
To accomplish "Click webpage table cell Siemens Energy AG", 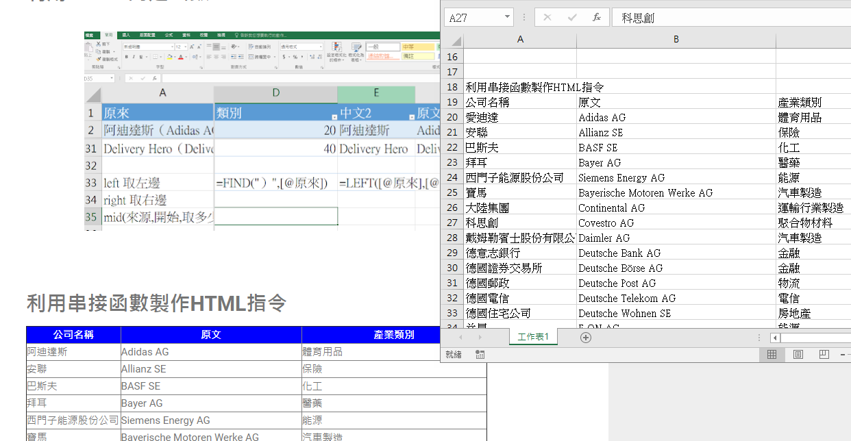I will coord(211,420).
